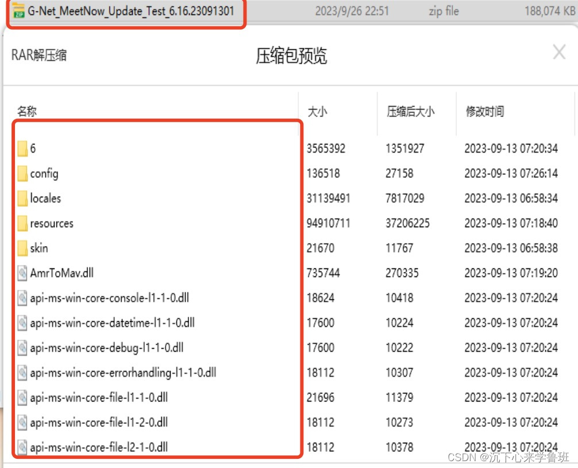578x468 pixels.
Task: Sort by the 修改时间 column header
Action: point(485,111)
